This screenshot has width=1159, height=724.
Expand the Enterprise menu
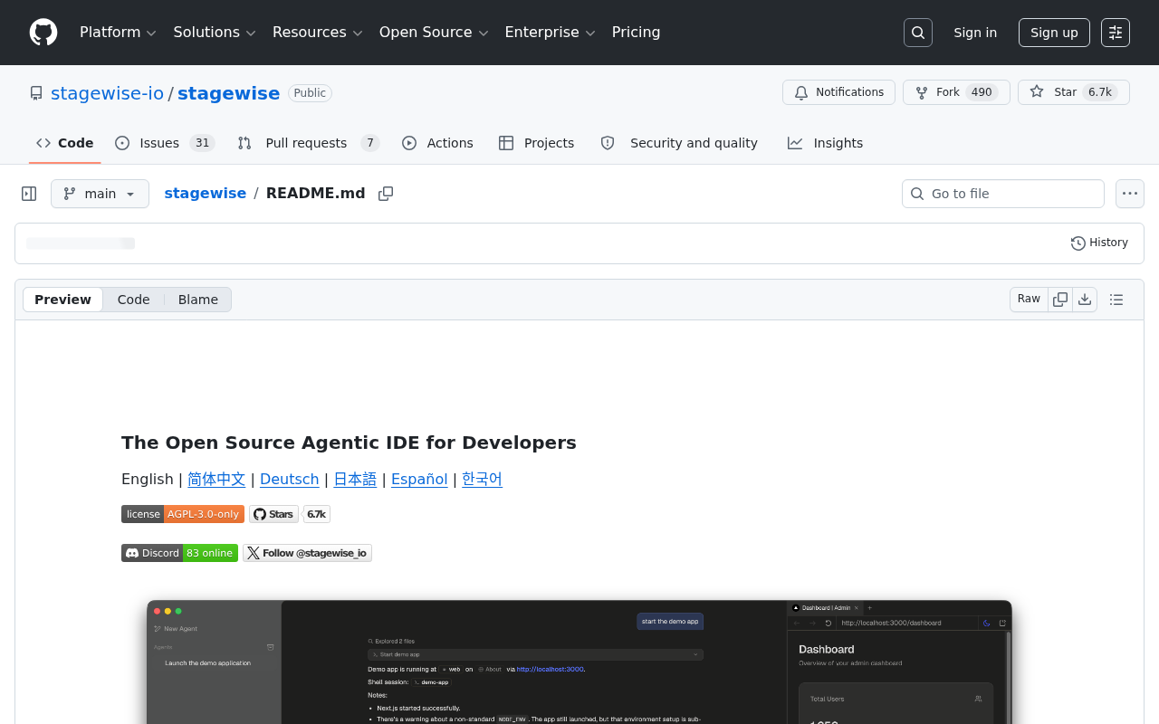coord(550,33)
